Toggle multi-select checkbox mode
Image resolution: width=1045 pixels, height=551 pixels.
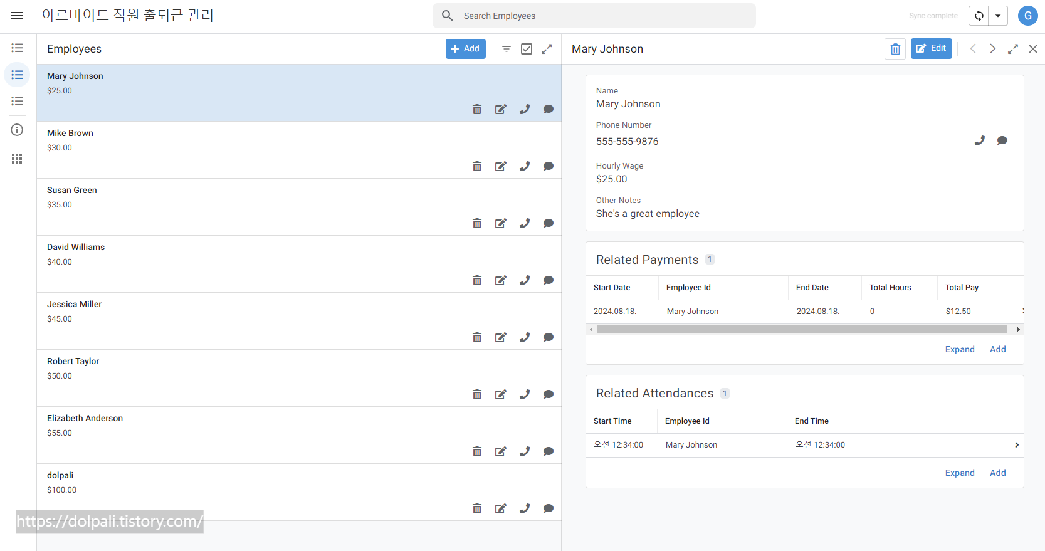pos(527,48)
